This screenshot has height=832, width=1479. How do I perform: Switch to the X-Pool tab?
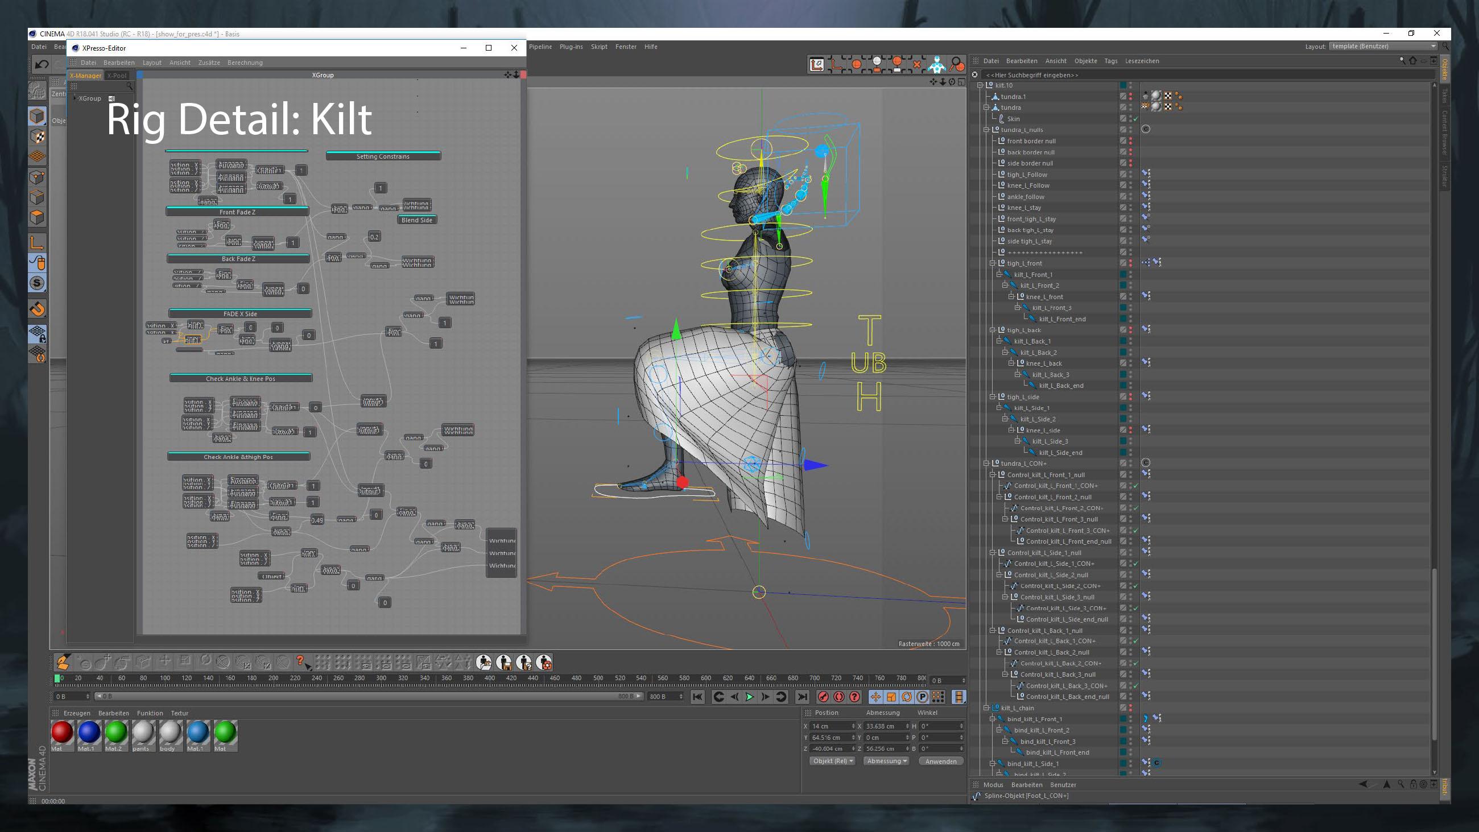click(x=117, y=75)
